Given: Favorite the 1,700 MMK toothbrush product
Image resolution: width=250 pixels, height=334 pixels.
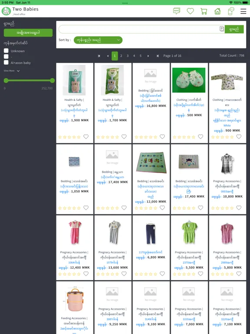Looking at the screenshot, I should 124,137.
